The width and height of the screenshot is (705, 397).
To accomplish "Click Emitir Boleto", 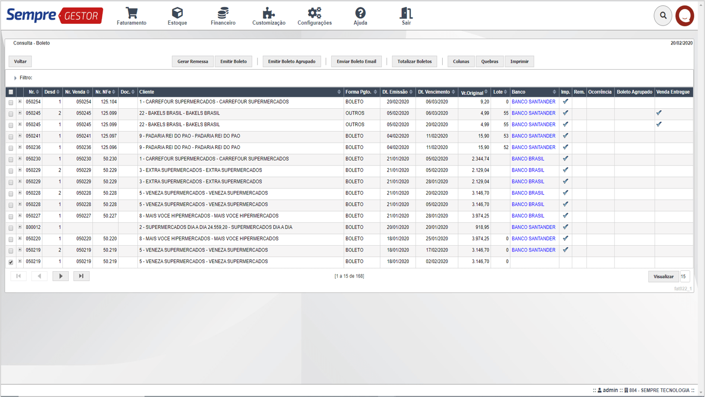I will 233,61.
